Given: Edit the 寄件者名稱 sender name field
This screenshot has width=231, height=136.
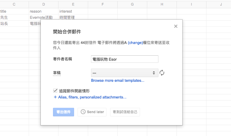Looking at the screenshot, I should pos(125,59).
